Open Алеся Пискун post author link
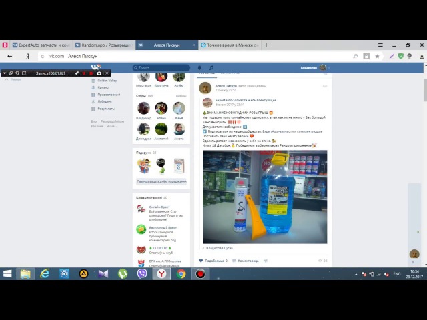The width and height of the screenshot is (427, 320). point(226,86)
